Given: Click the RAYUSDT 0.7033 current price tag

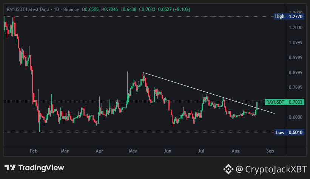Looking at the screenshot, I should [x=284, y=102].
